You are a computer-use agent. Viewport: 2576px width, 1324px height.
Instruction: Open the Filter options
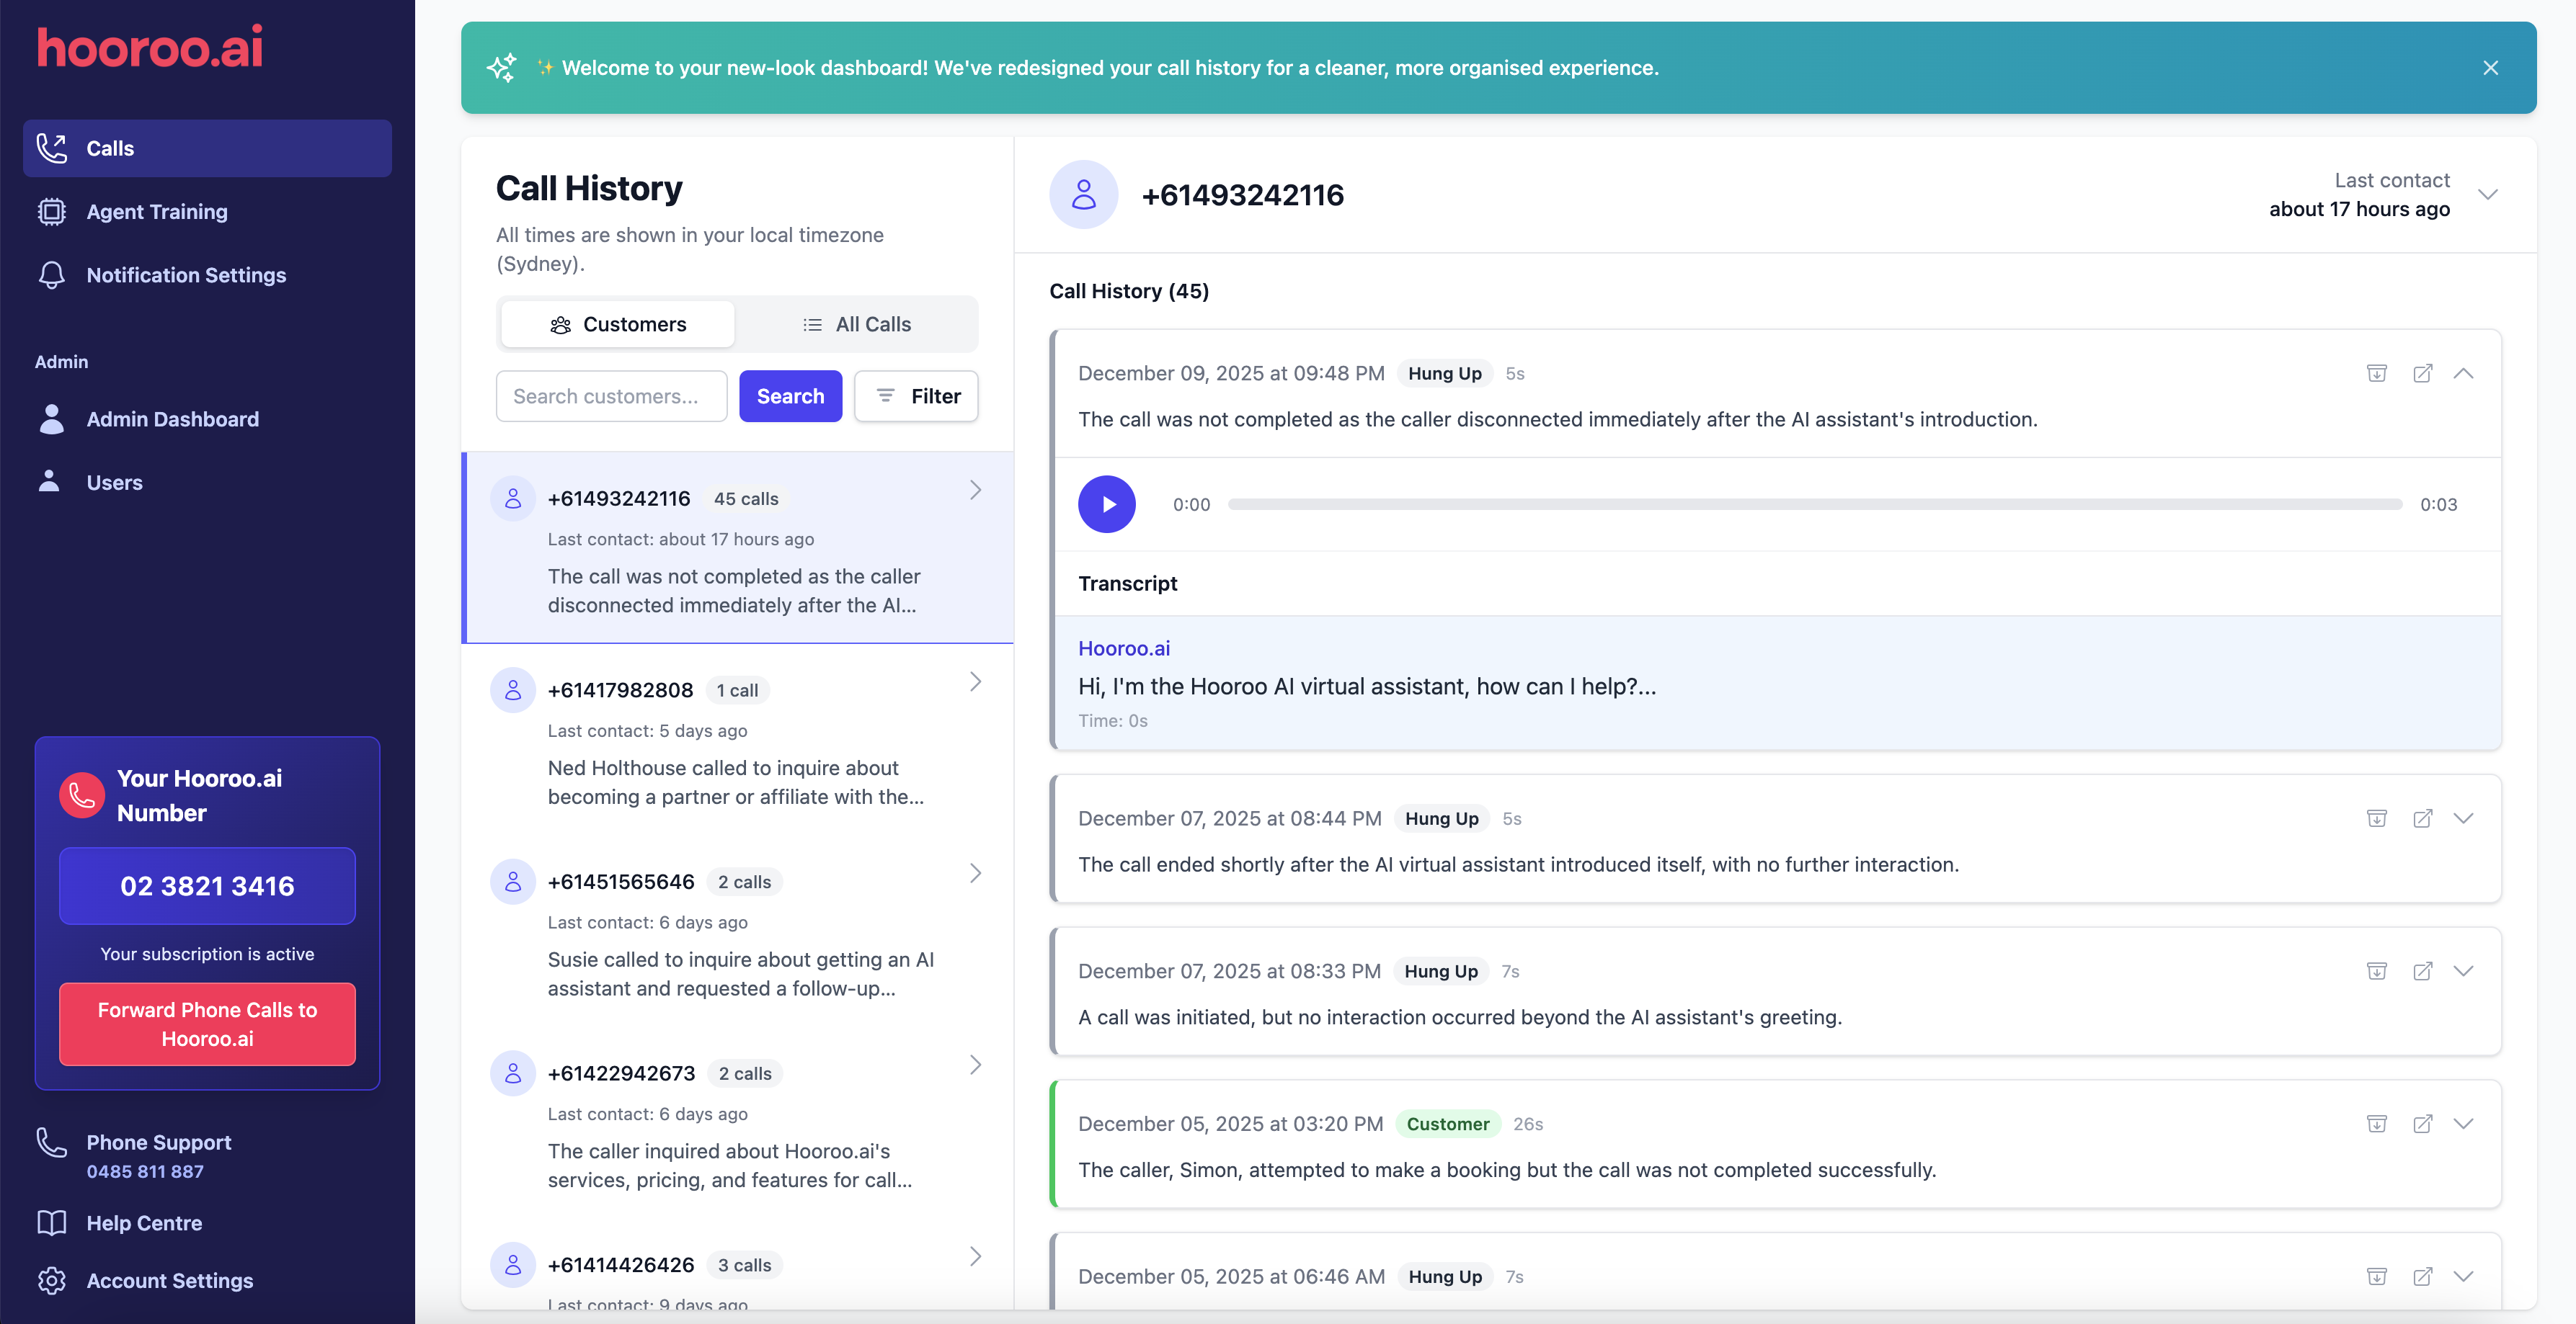click(916, 395)
